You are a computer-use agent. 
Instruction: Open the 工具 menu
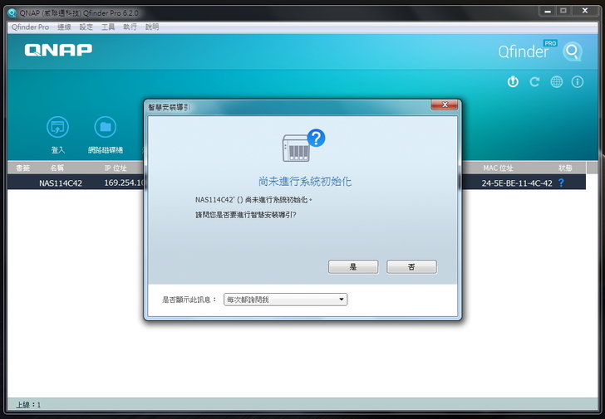[x=108, y=27]
